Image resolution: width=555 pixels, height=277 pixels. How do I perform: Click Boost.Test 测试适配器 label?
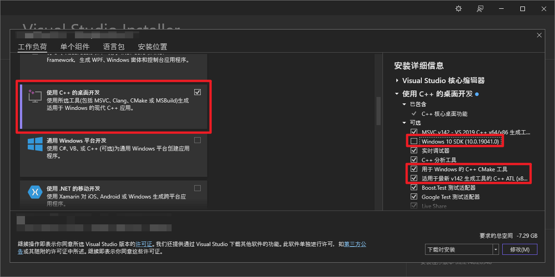coord(448,188)
